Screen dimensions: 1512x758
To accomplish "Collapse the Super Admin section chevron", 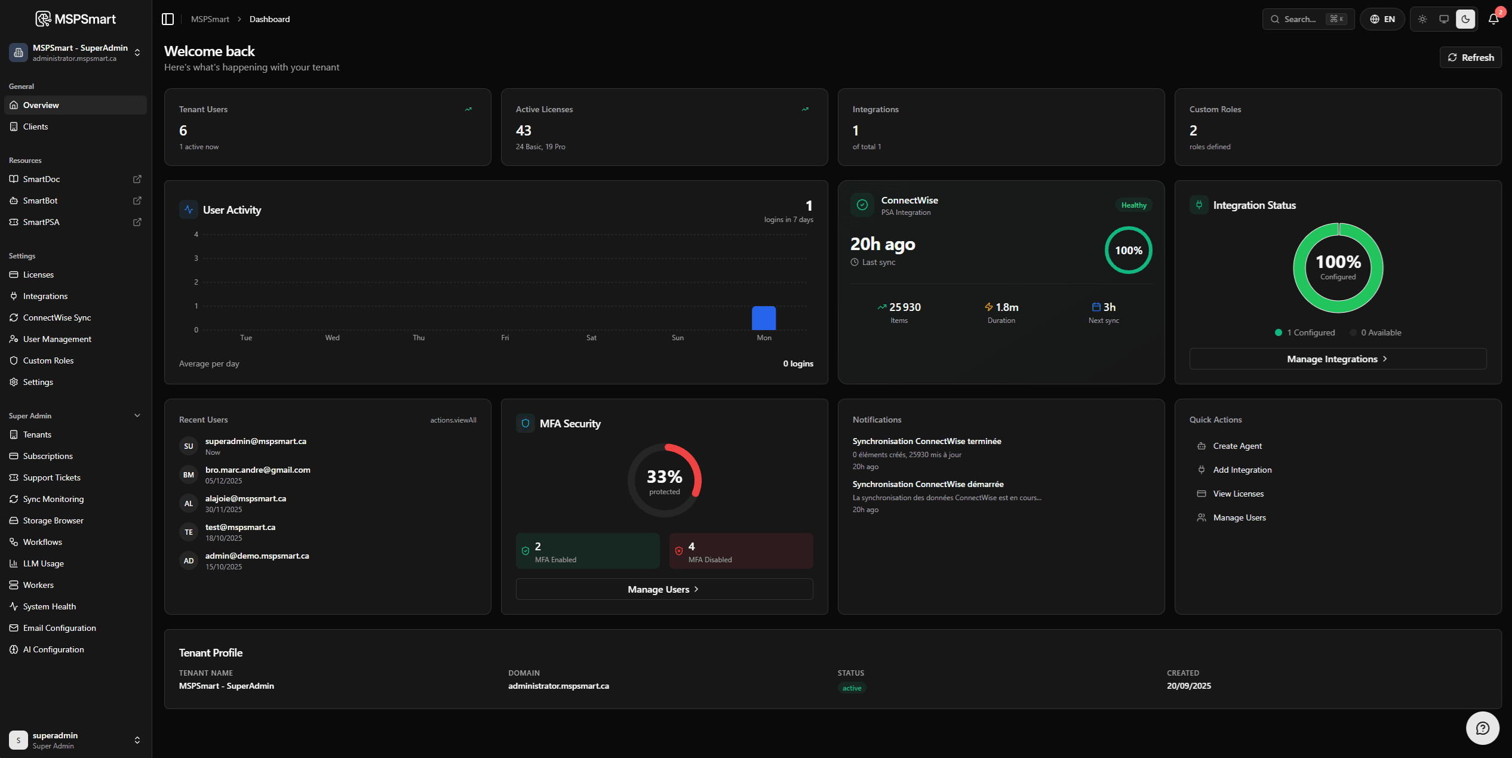I will pos(137,415).
